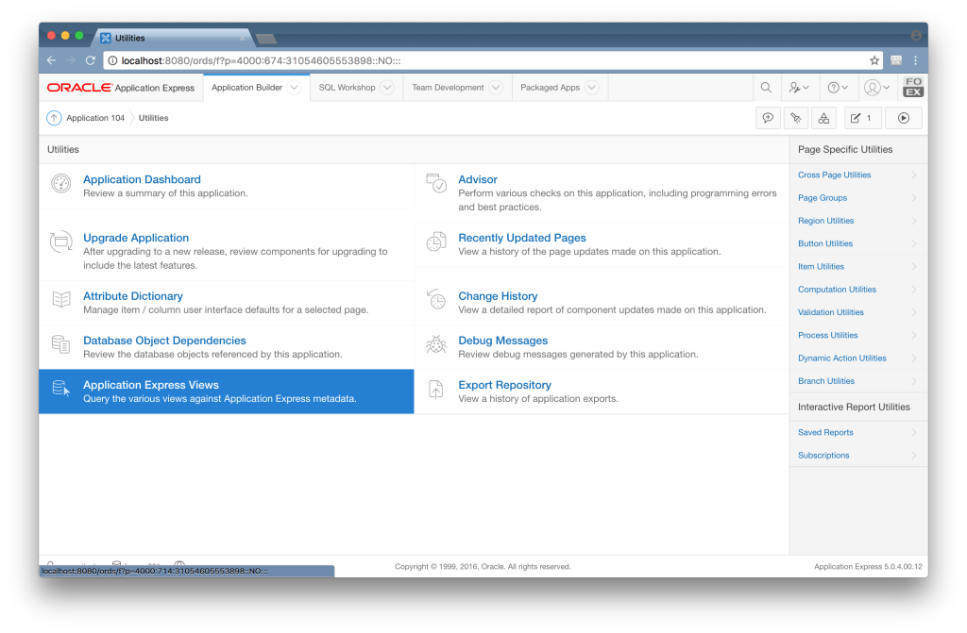Expand the Team Development dropdown arrow
Screen dimensions: 967x633
click(495, 88)
